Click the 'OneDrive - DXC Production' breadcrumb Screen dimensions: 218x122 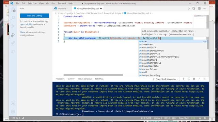tap(89, 13)
